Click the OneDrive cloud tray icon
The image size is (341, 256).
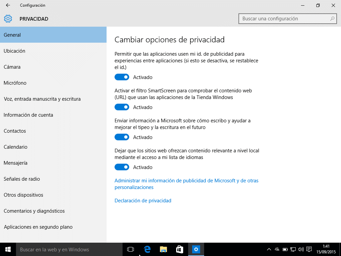click(x=277, y=249)
